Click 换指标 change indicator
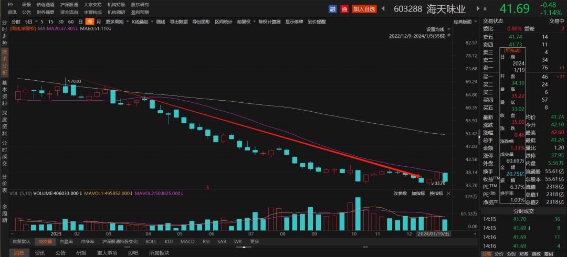Viewport: 567px width, 257px height. (436, 194)
